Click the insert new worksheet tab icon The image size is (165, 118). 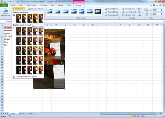[x=37, y=114]
